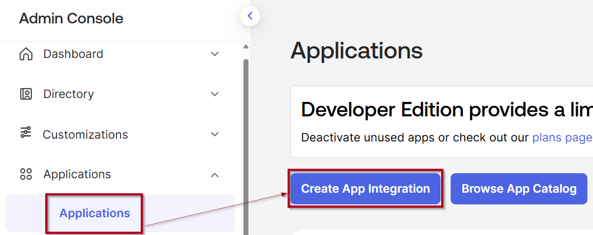This screenshot has width=593, height=235.
Task: Click the Directory address book icon
Action: [x=26, y=94]
